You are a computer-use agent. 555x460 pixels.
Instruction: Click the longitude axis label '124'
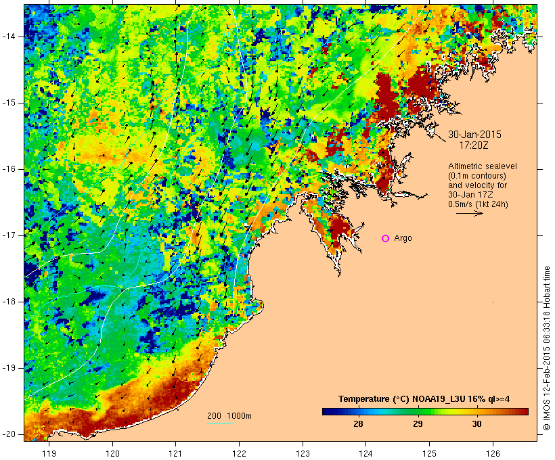click(x=366, y=453)
